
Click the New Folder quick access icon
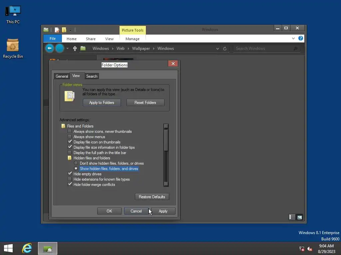pos(64,30)
